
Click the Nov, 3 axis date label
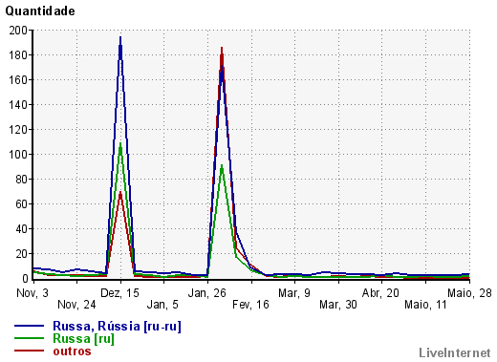[32, 293]
